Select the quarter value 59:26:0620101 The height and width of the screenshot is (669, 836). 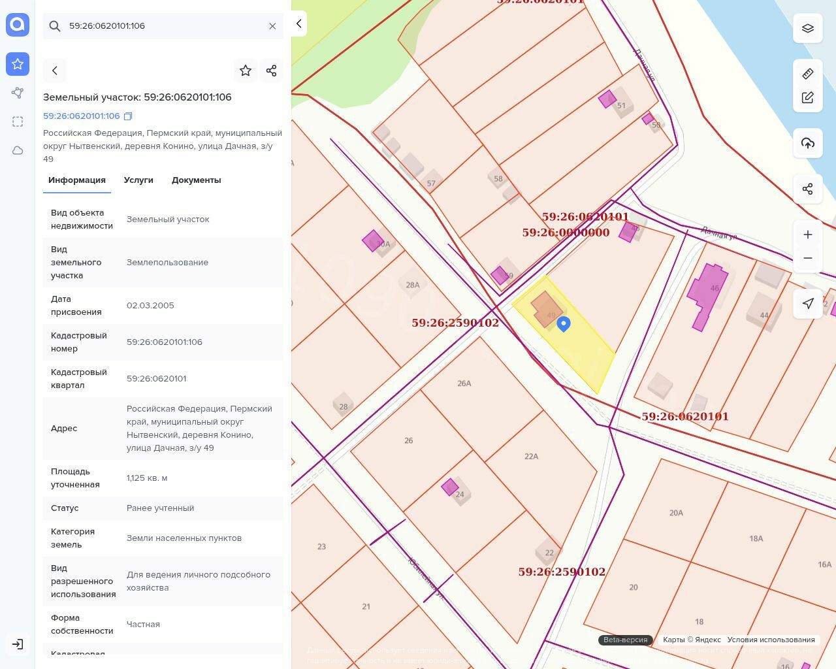point(157,379)
